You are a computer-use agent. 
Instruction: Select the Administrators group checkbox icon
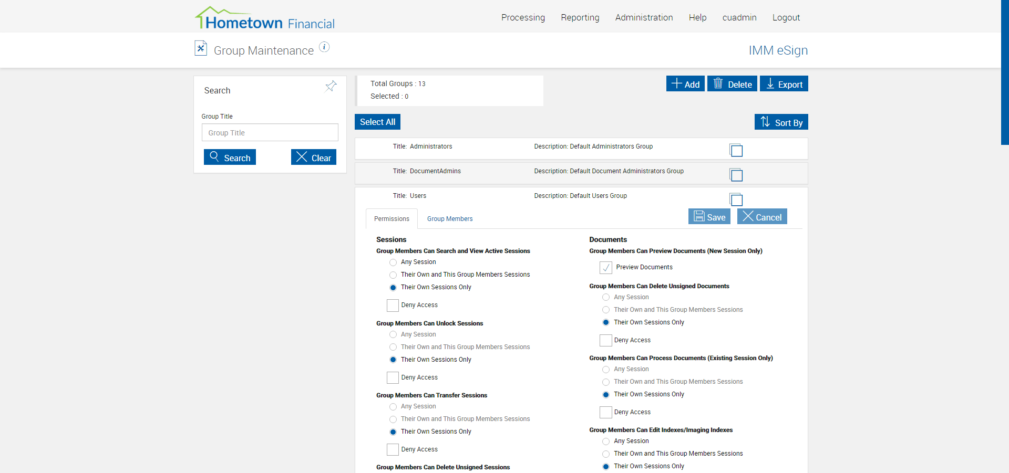(x=736, y=150)
